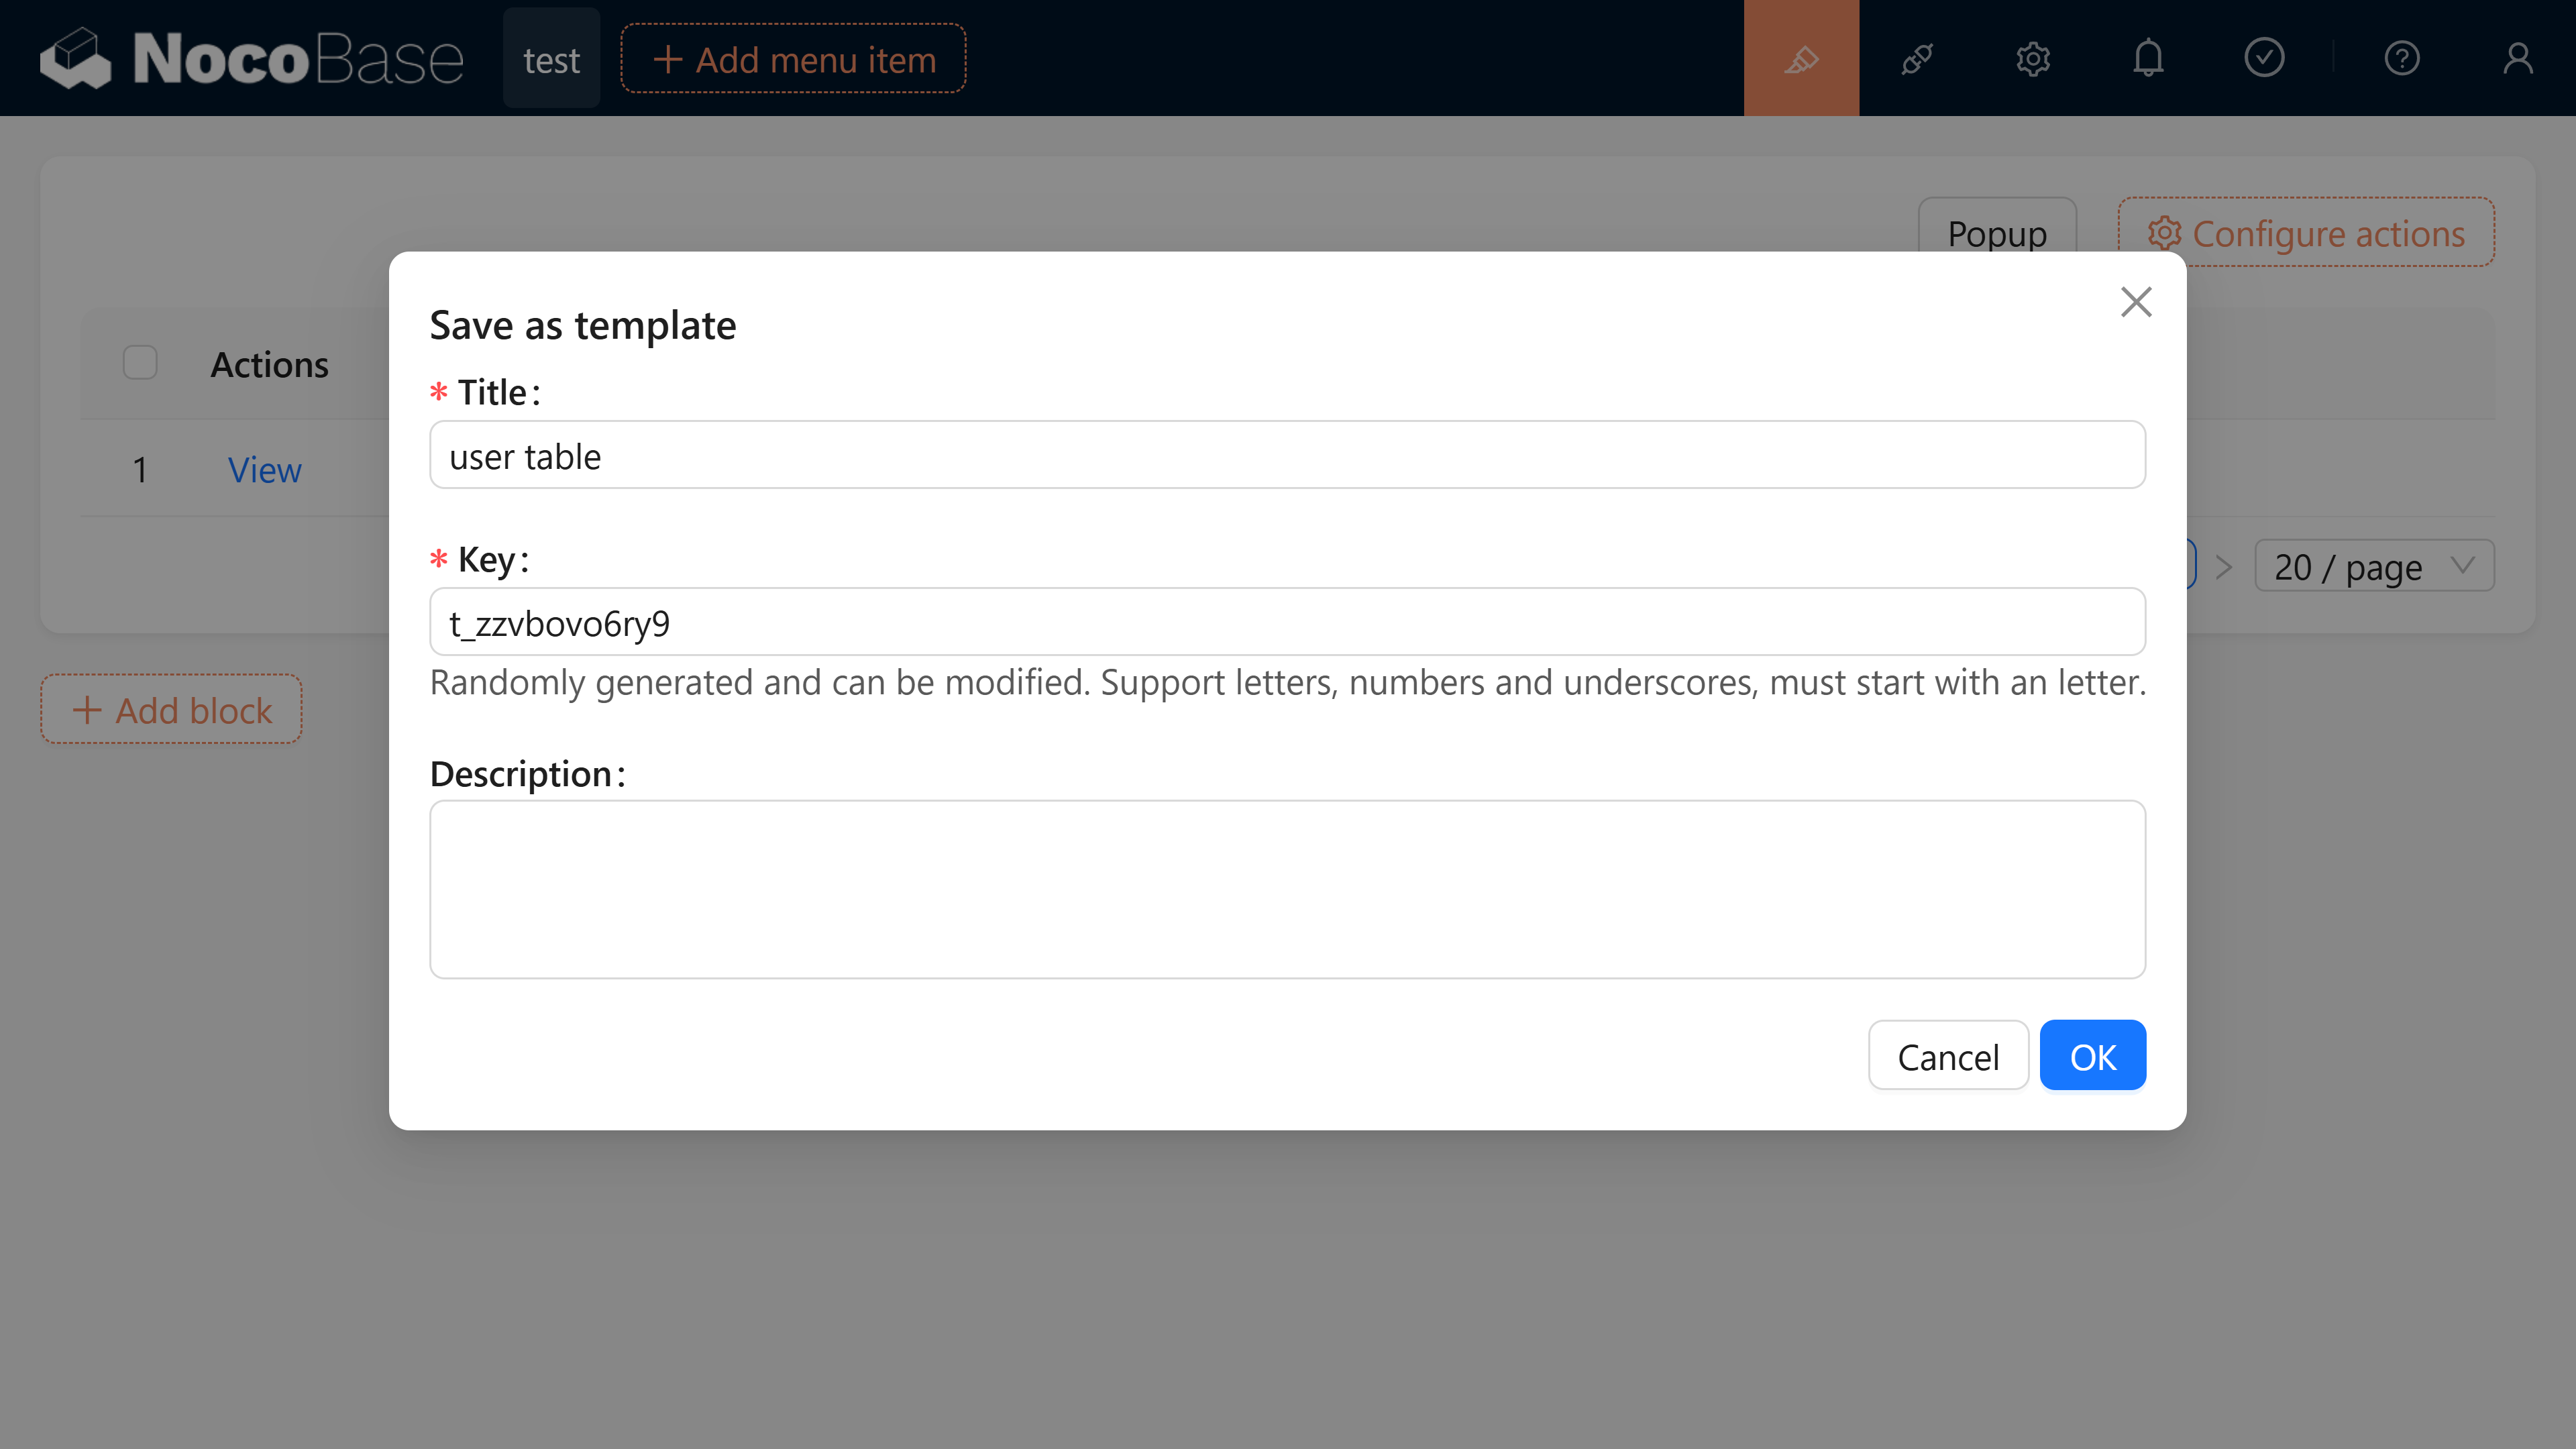
Task: Close the Save as template dialog
Action: [x=2136, y=301]
